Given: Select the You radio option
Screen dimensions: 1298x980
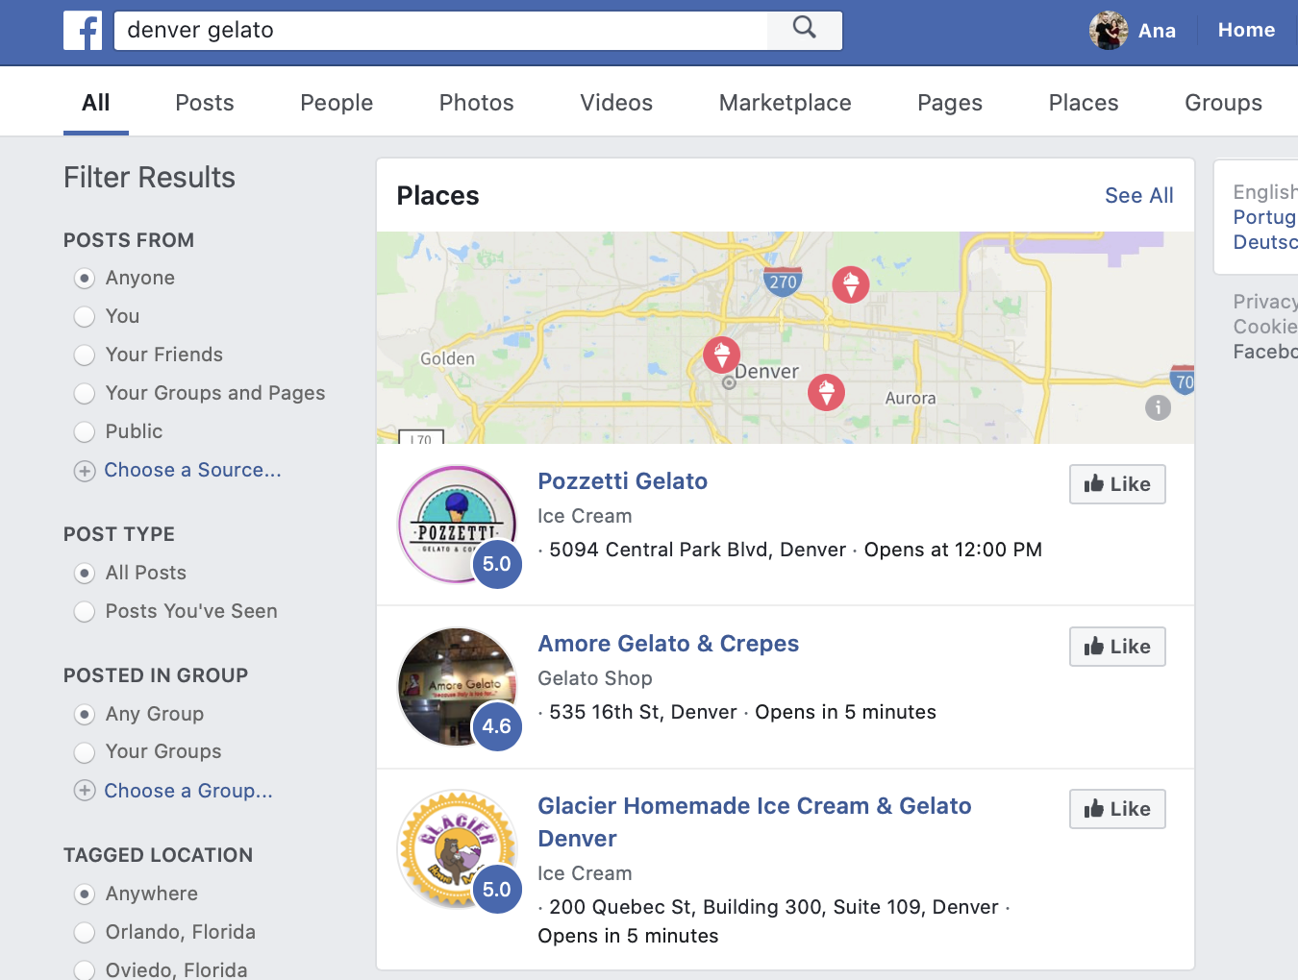Looking at the screenshot, I should pyautogui.click(x=85, y=317).
